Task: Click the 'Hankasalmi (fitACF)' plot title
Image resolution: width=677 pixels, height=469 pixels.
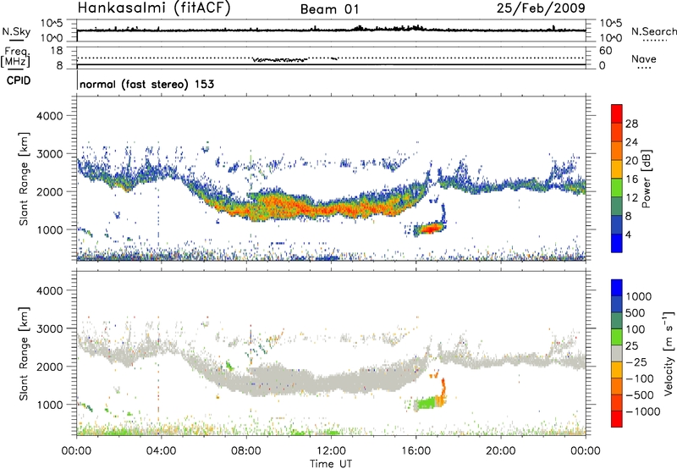Action: click(153, 8)
